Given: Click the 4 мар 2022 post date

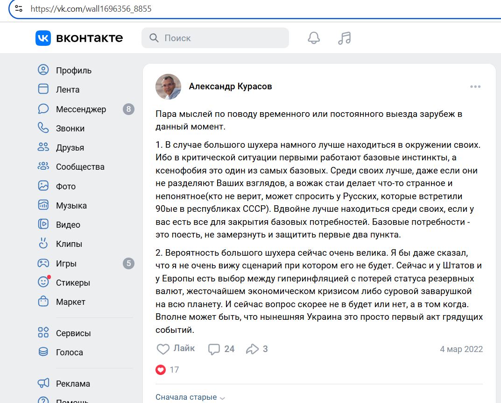Looking at the screenshot, I should tap(461, 349).
